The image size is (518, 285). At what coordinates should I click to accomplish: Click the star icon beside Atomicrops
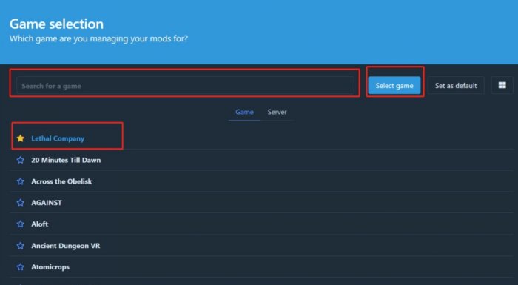coord(21,266)
